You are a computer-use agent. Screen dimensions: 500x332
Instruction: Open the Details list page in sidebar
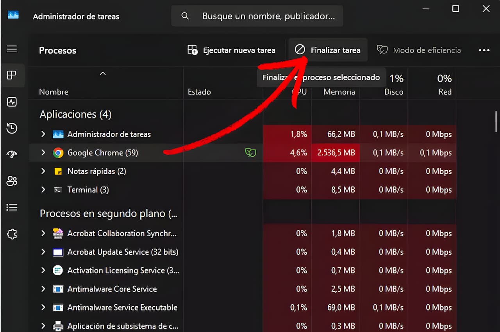point(12,207)
